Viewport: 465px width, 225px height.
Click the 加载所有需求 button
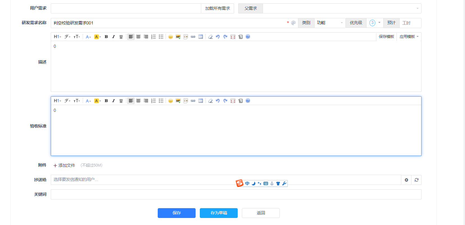217,8
